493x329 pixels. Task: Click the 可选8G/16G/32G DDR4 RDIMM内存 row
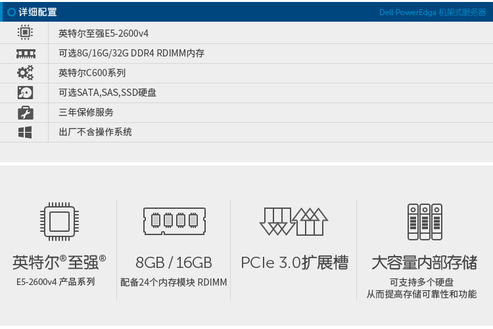(131, 53)
